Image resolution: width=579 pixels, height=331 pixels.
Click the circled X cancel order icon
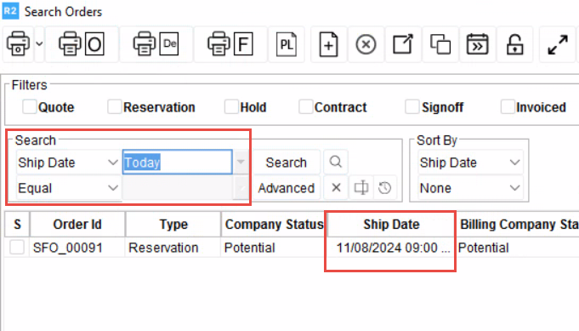pos(366,44)
